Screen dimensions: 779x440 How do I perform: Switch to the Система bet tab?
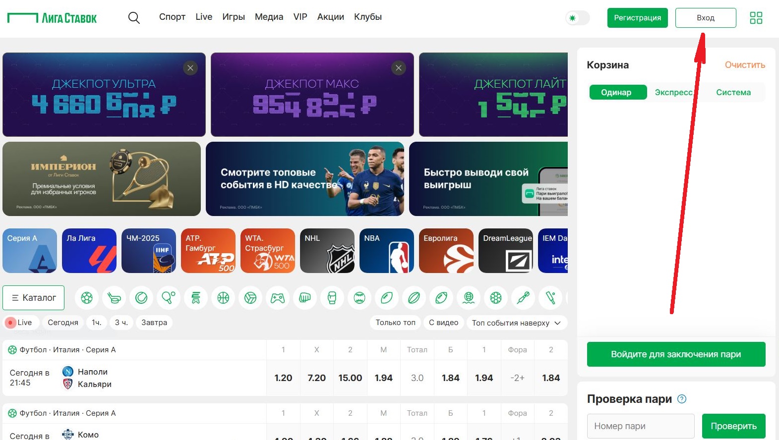(x=733, y=92)
